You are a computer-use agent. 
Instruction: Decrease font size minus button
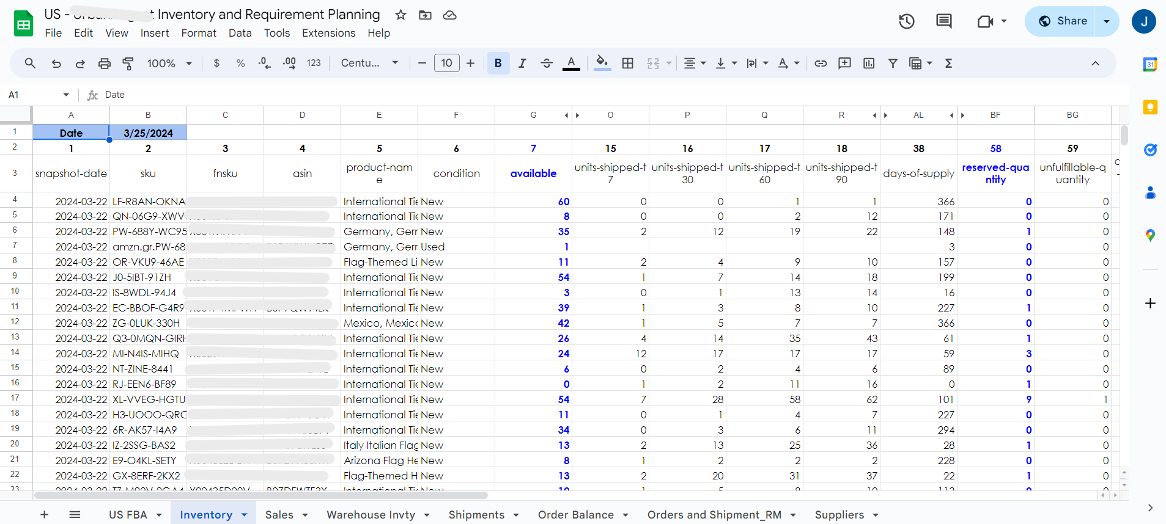coord(422,63)
